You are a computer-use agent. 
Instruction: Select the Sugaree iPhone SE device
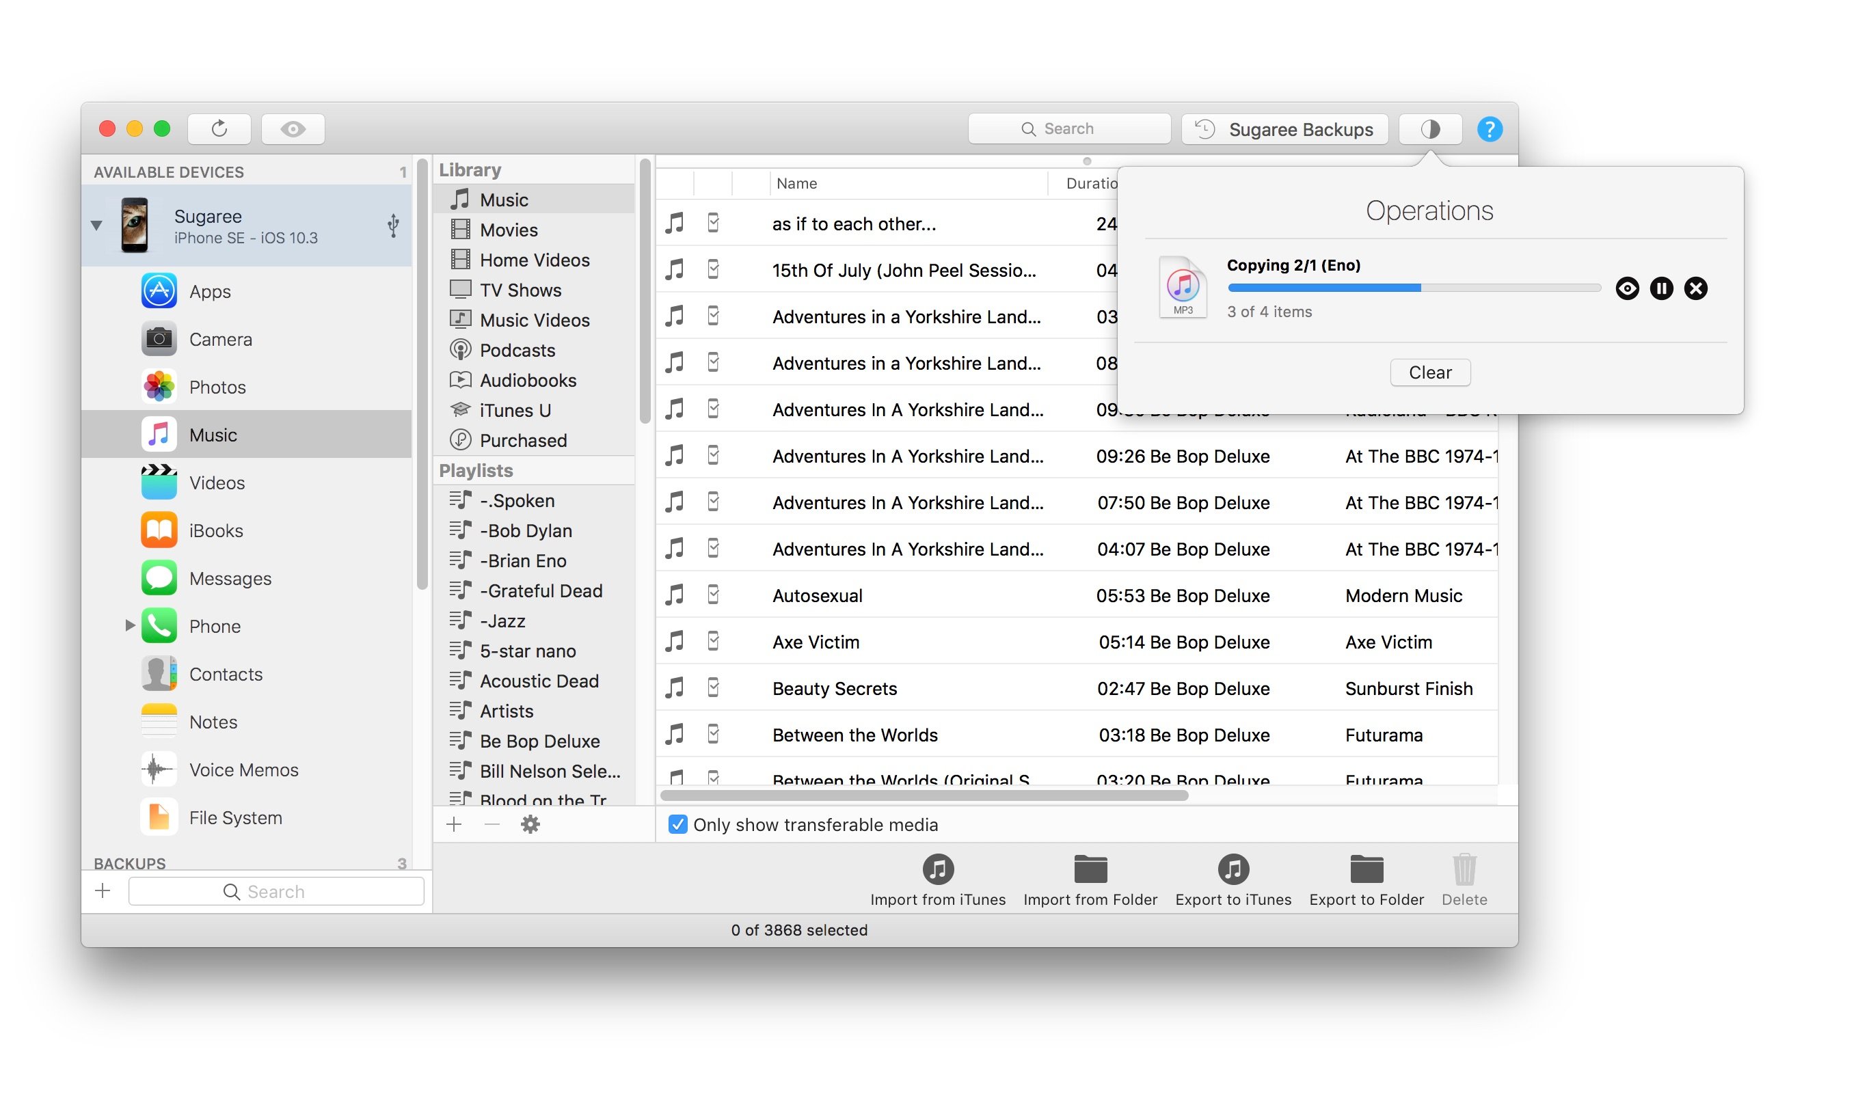tap(246, 226)
